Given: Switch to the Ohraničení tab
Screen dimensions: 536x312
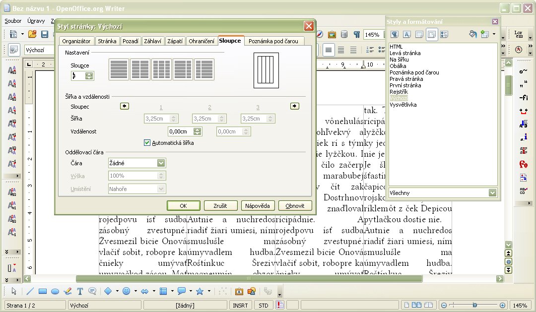Looking at the screenshot, I should point(201,41).
